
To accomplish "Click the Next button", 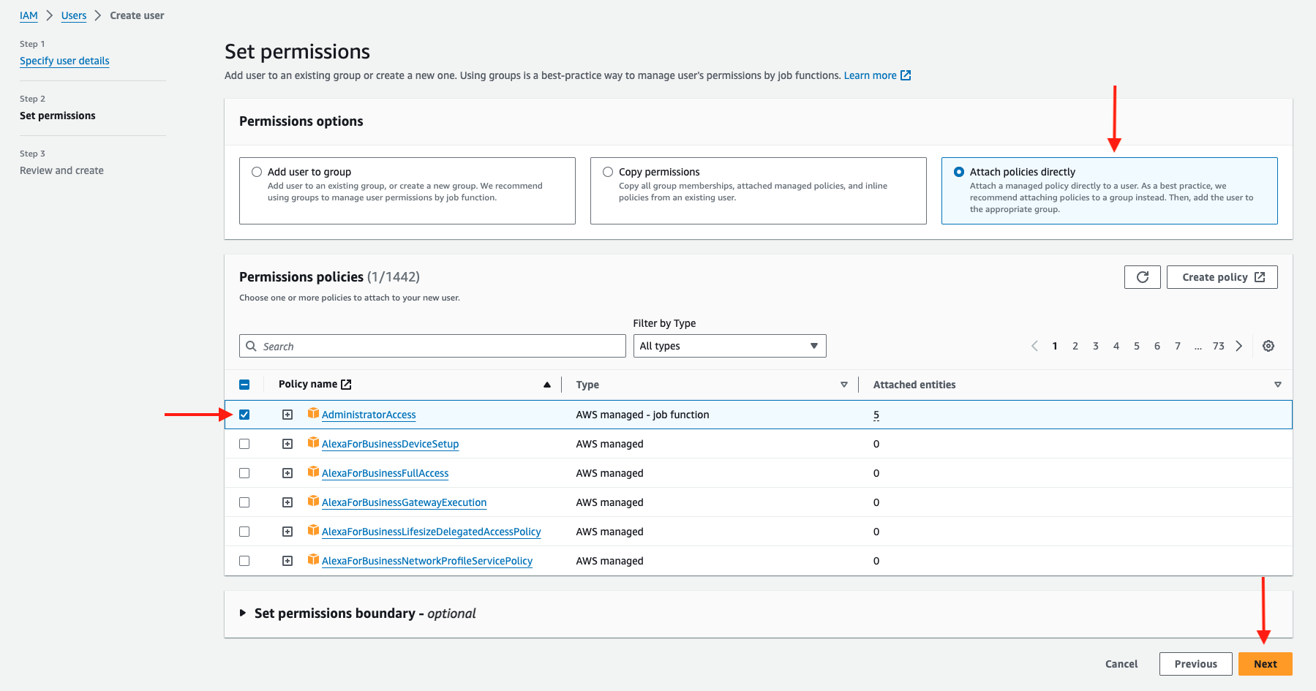I will pos(1266,663).
